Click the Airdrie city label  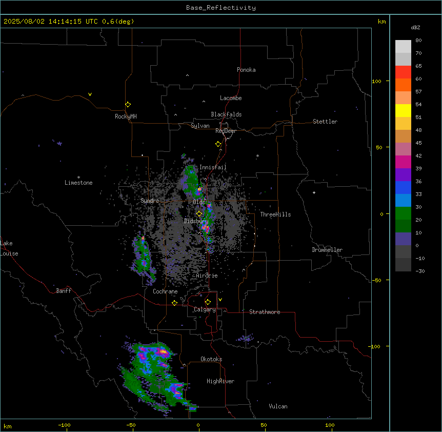pos(207,276)
